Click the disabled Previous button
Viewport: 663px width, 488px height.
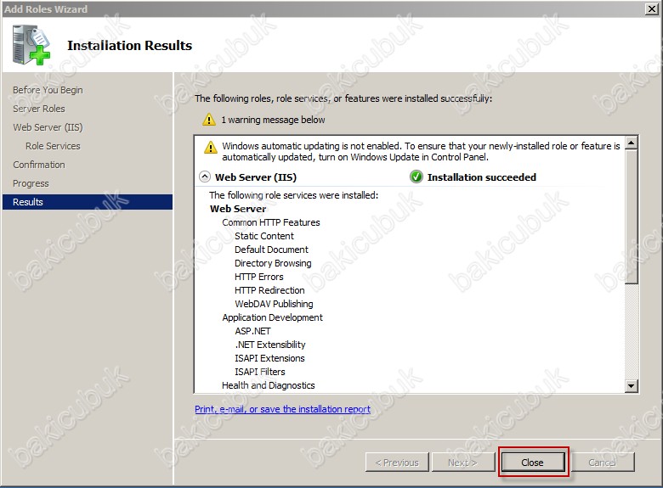(397, 463)
